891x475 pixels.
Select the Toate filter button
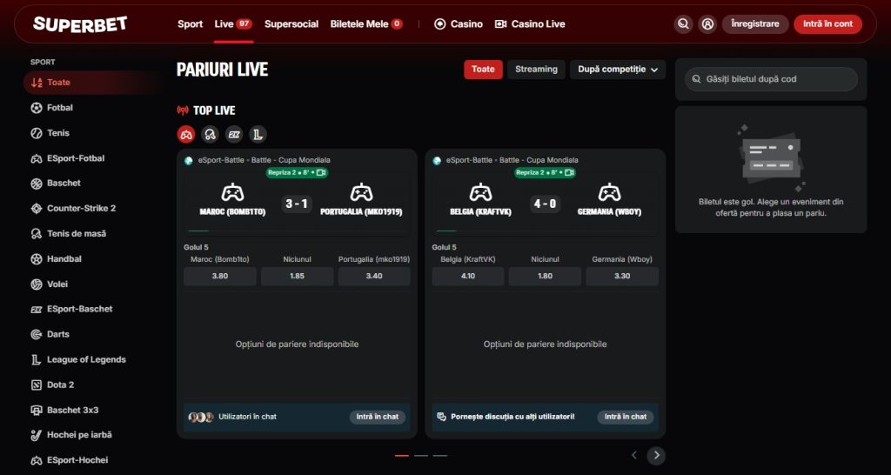coord(483,70)
